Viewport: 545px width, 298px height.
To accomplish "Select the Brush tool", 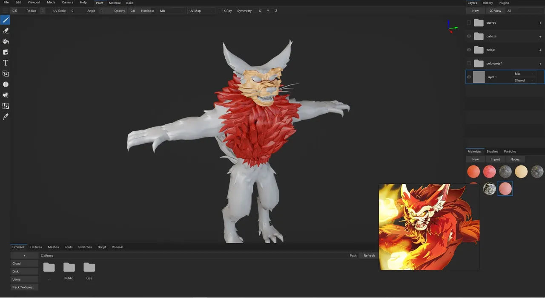I will point(6,20).
